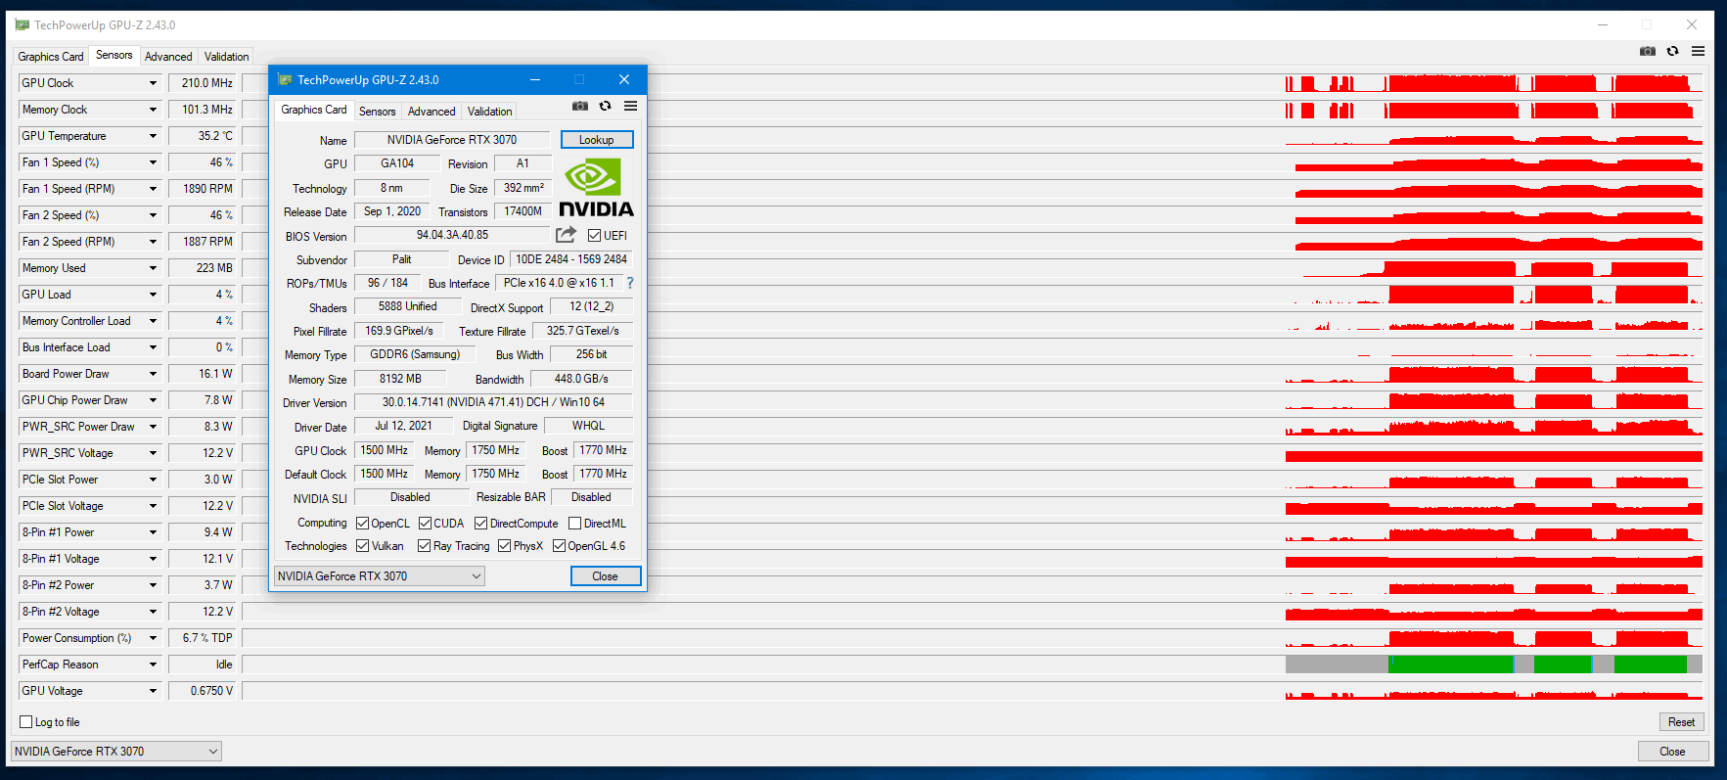Image resolution: width=1727 pixels, height=780 pixels.
Task: Minimize the GPU-Z Graphics Card dialog
Action: 535,80
